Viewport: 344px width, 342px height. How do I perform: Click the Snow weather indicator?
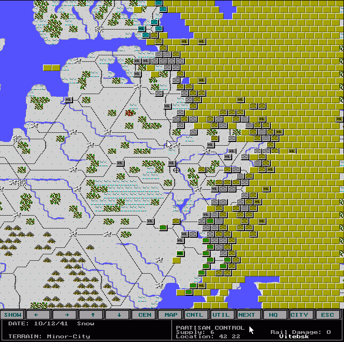click(85, 324)
